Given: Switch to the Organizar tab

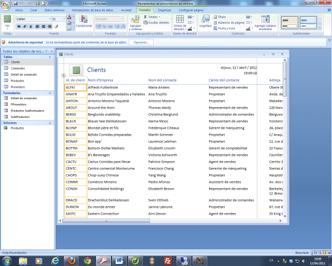Looking at the screenshot, I should (x=164, y=10).
